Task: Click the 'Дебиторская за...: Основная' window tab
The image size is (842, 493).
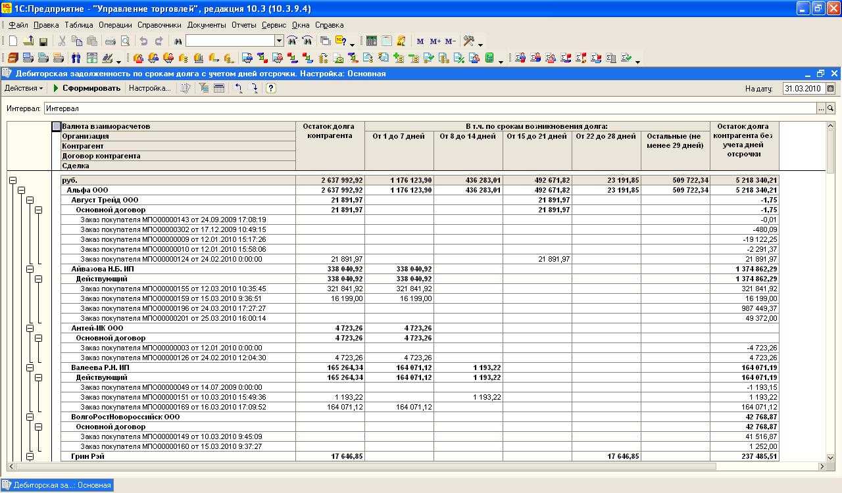Action: click(57, 485)
